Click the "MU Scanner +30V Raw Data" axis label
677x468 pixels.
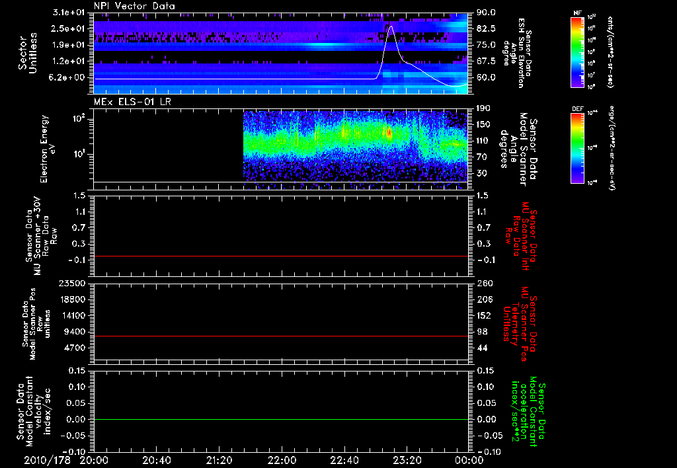click(x=41, y=236)
